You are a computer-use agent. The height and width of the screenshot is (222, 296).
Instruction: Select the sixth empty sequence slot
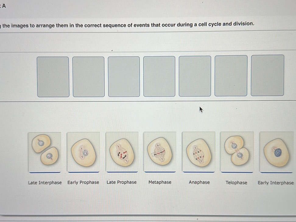coord(231,76)
